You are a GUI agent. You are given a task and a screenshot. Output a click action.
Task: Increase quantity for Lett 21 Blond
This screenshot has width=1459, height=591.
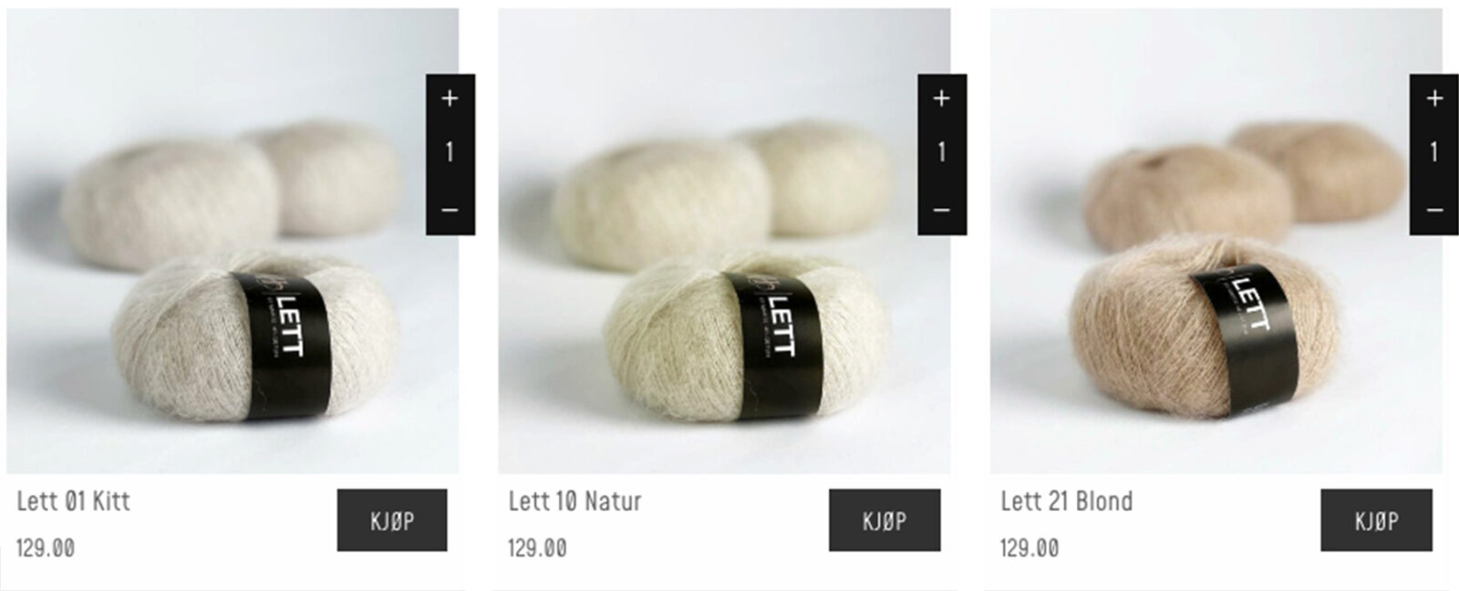[x=1433, y=98]
